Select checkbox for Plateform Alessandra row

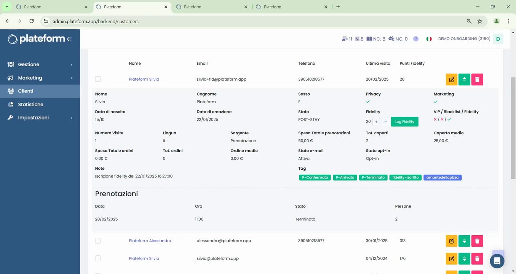click(98, 241)
